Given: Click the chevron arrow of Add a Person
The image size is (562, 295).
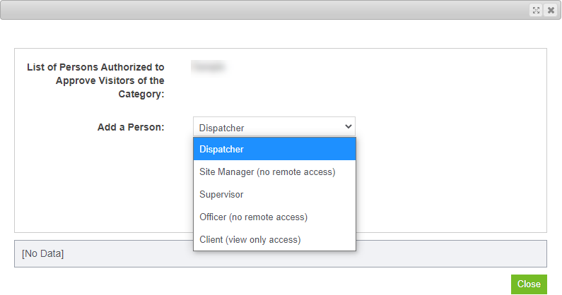Looking at the screenshot, I should tap(348, 126).
